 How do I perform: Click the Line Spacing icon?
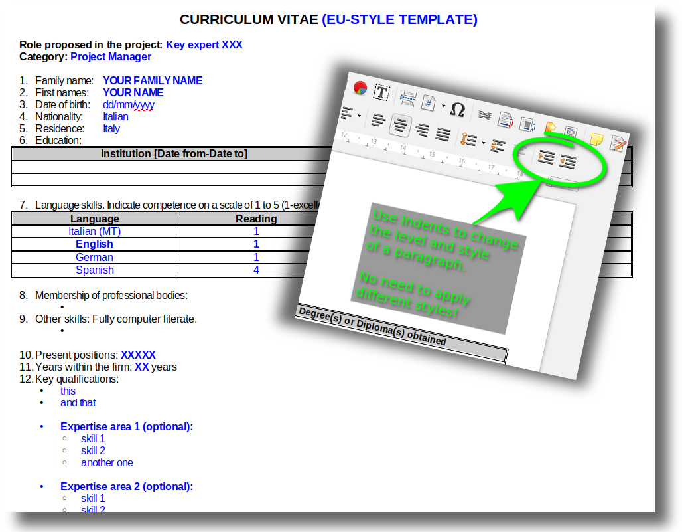468,139
